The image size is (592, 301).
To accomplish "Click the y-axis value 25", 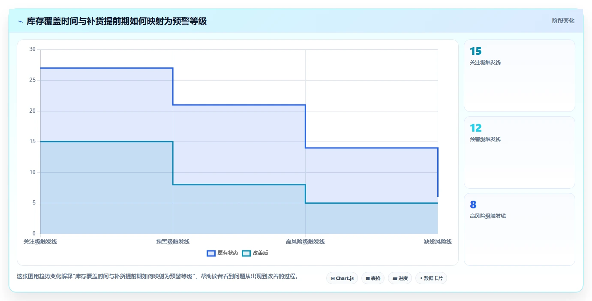I will click(33, 80).
